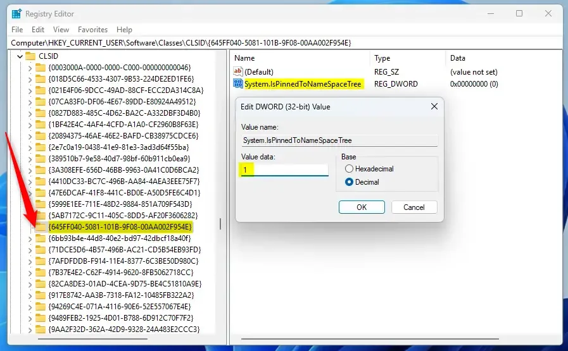Click folder icon for {7AFDFDDB-F914-11E4-8377-6C3BE50D980C}
Screen dimensions: 568x351
coord(41,261)
